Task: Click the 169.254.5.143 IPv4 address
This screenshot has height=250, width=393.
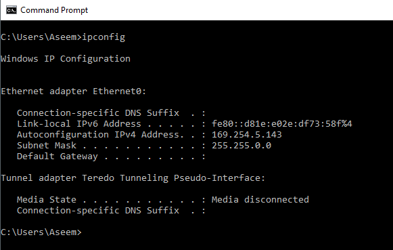Action: tap(247, 135)
